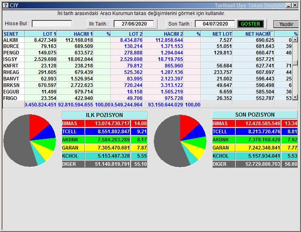Screen dimensions: 301x232
Task: Select the EGGUB row
Action: tap(147, 92)
